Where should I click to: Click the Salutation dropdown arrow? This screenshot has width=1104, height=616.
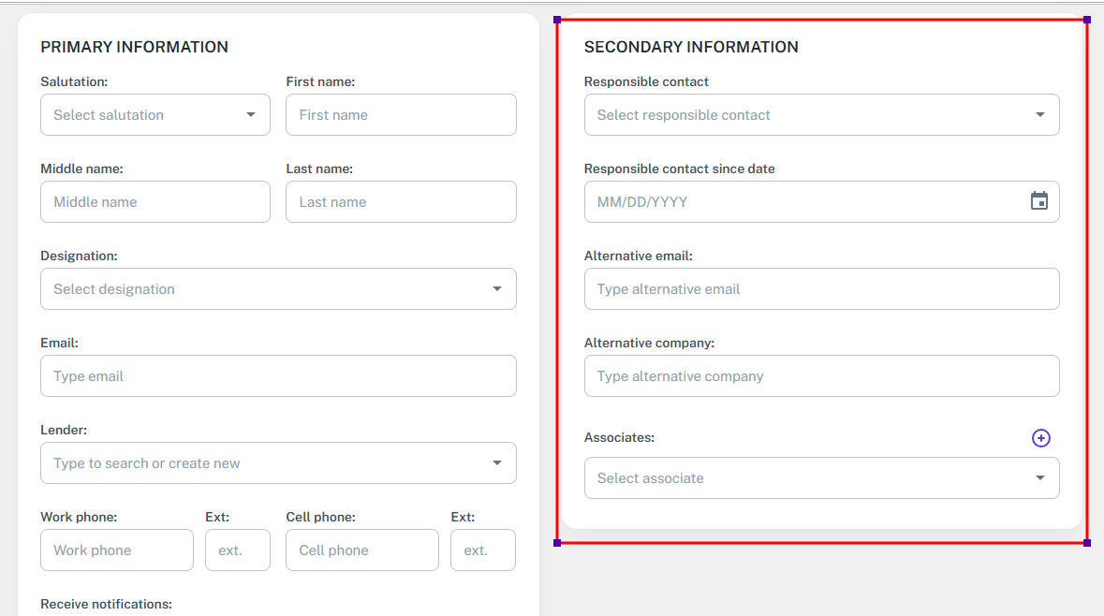click(x=251, y=115)
